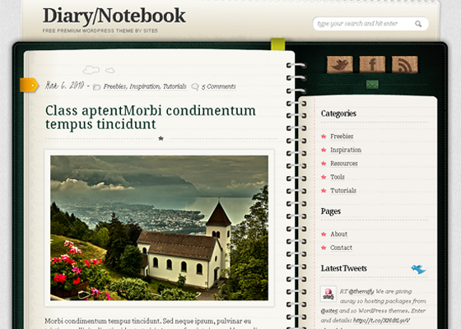Click the site5 avatar in the tweet
This screenshot has width=461, height=329.
(x=328, y=294)
